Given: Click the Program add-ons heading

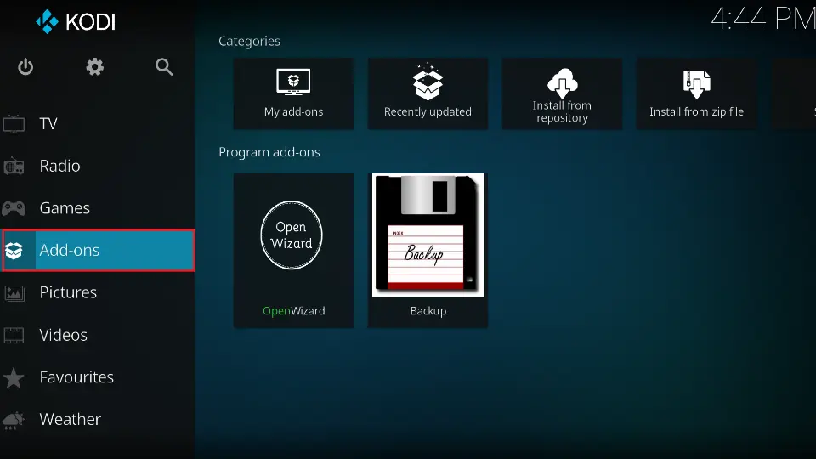Looking at the screenshot, I should (x=269, y=152).
